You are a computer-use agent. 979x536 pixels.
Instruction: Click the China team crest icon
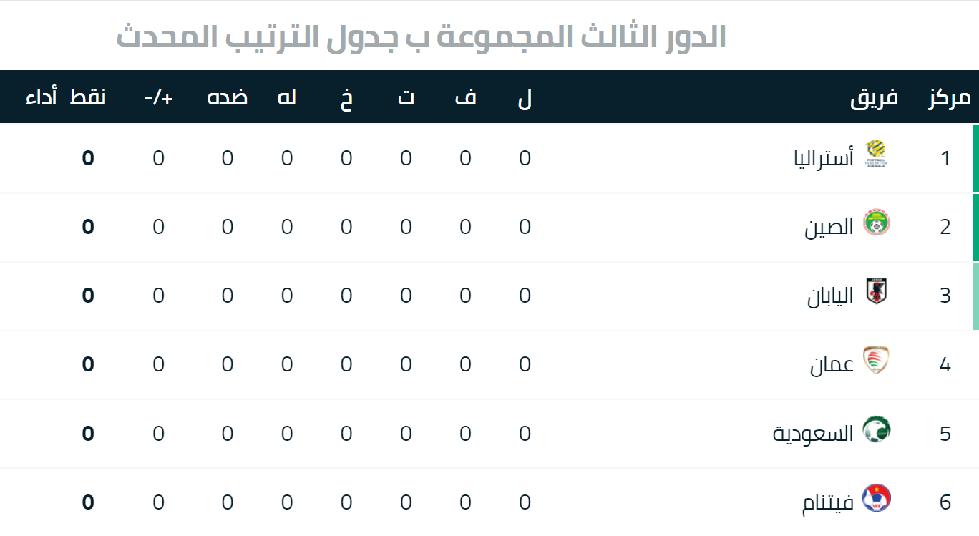[877, 223]
